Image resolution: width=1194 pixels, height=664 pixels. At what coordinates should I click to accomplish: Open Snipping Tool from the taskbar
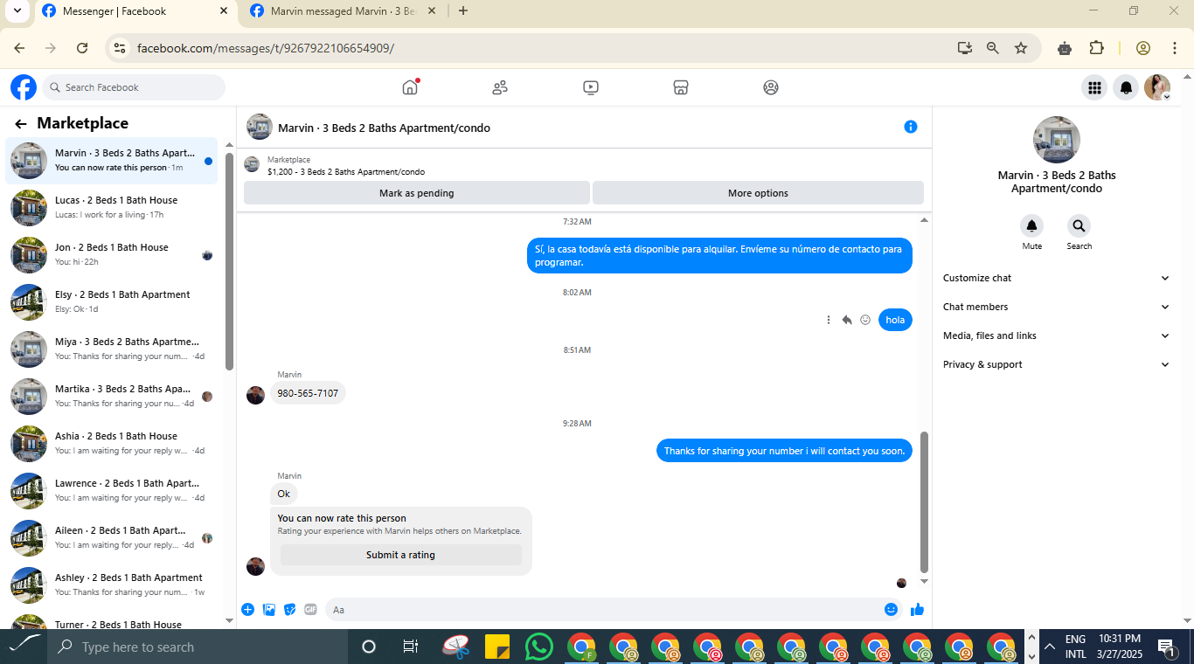pos(455,647)
